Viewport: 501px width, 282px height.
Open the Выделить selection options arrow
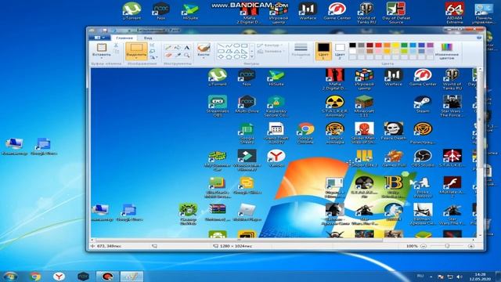(x=136, y=58)
